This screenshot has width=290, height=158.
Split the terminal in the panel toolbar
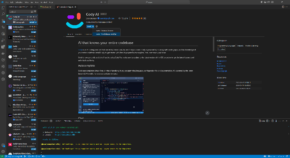(x=267, y=121)
